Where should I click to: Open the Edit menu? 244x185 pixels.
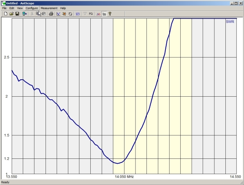pos(12,8)
